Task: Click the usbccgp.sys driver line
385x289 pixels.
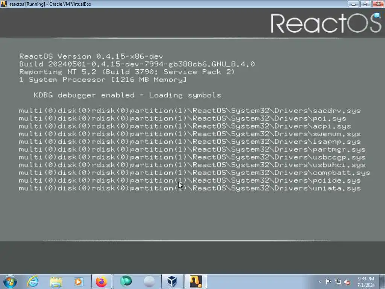Action: (192, 157)
